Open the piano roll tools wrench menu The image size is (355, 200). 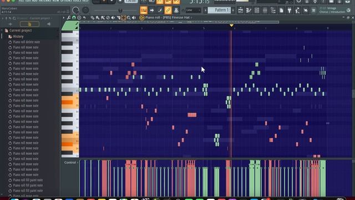[69, 18]
